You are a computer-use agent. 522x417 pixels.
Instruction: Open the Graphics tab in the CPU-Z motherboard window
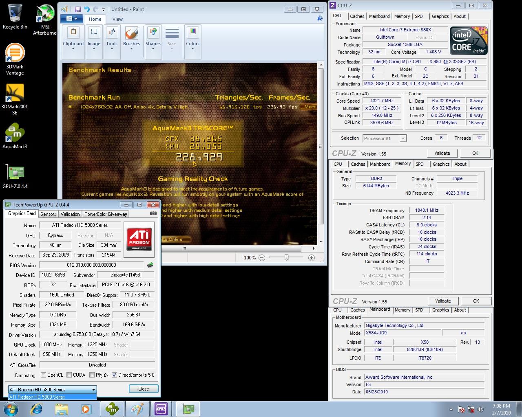(440, 310)
